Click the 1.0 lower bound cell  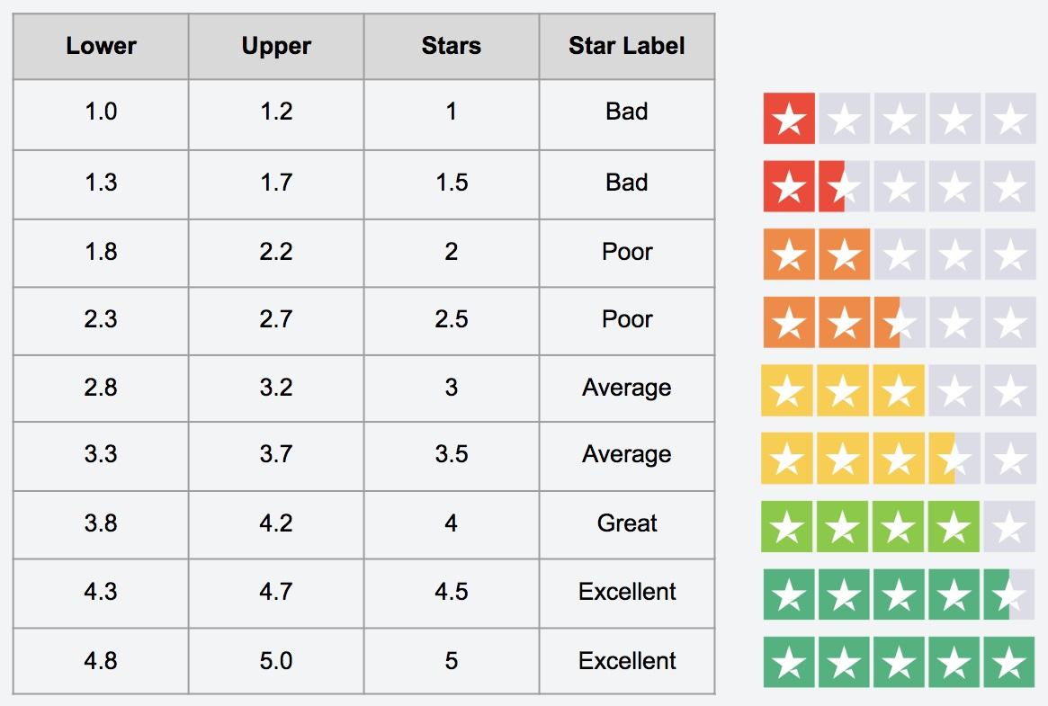(x=101, y=112)
